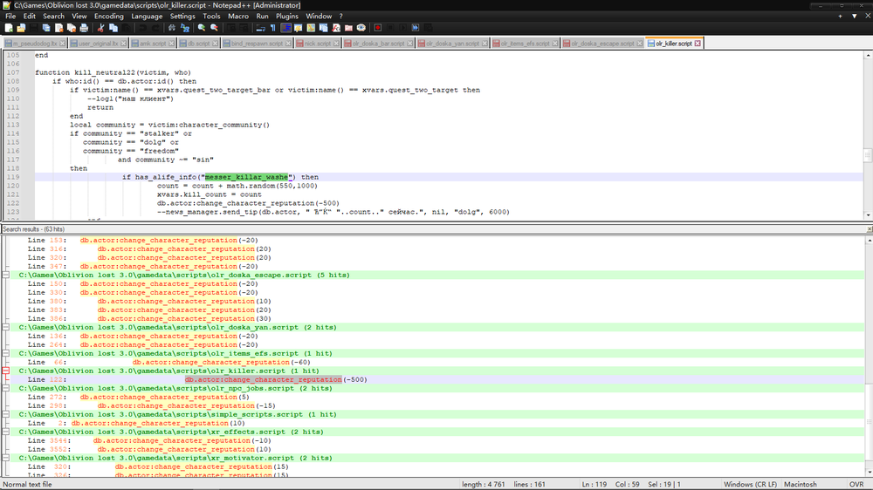The height and width of the screenshot is (490, 873).
Task: Open Find dialog with binoculars icon
Action: 174,28
